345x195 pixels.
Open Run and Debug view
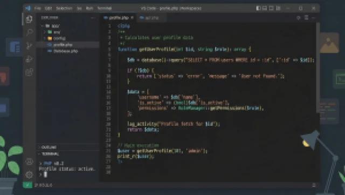click(29, 59)
